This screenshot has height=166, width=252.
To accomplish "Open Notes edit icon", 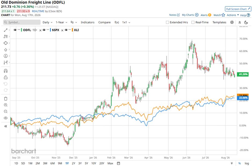I will coord(178,15).
